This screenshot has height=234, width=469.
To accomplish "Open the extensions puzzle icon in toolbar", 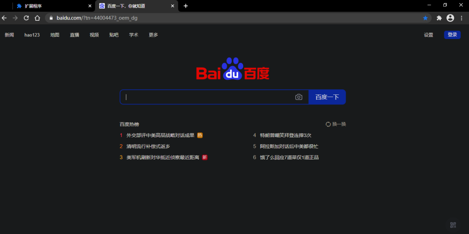I will [x=439, y=18].
